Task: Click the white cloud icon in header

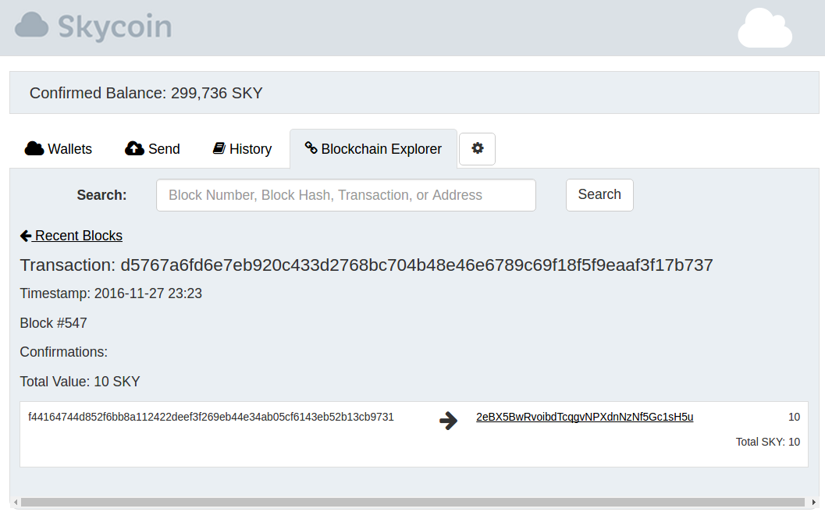Action: coord(764,29)
